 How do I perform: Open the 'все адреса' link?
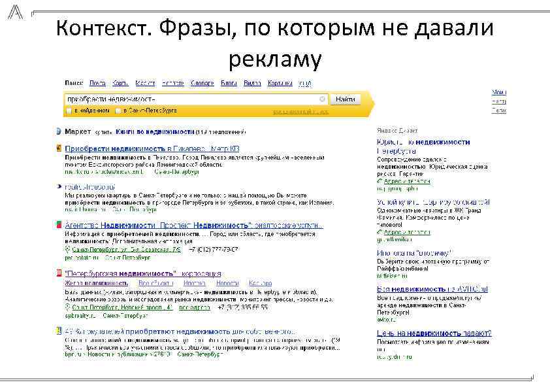(195, 307)
